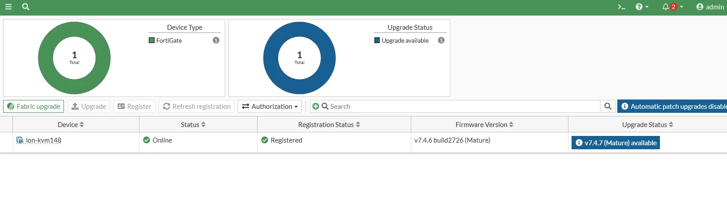Click the Upgrade available count badge

pyautogui.click(x=441, y=40)
